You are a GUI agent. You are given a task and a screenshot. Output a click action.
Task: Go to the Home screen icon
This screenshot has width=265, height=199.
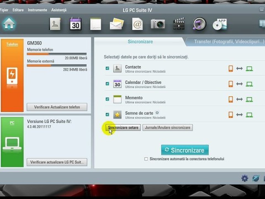coord(9,24)
